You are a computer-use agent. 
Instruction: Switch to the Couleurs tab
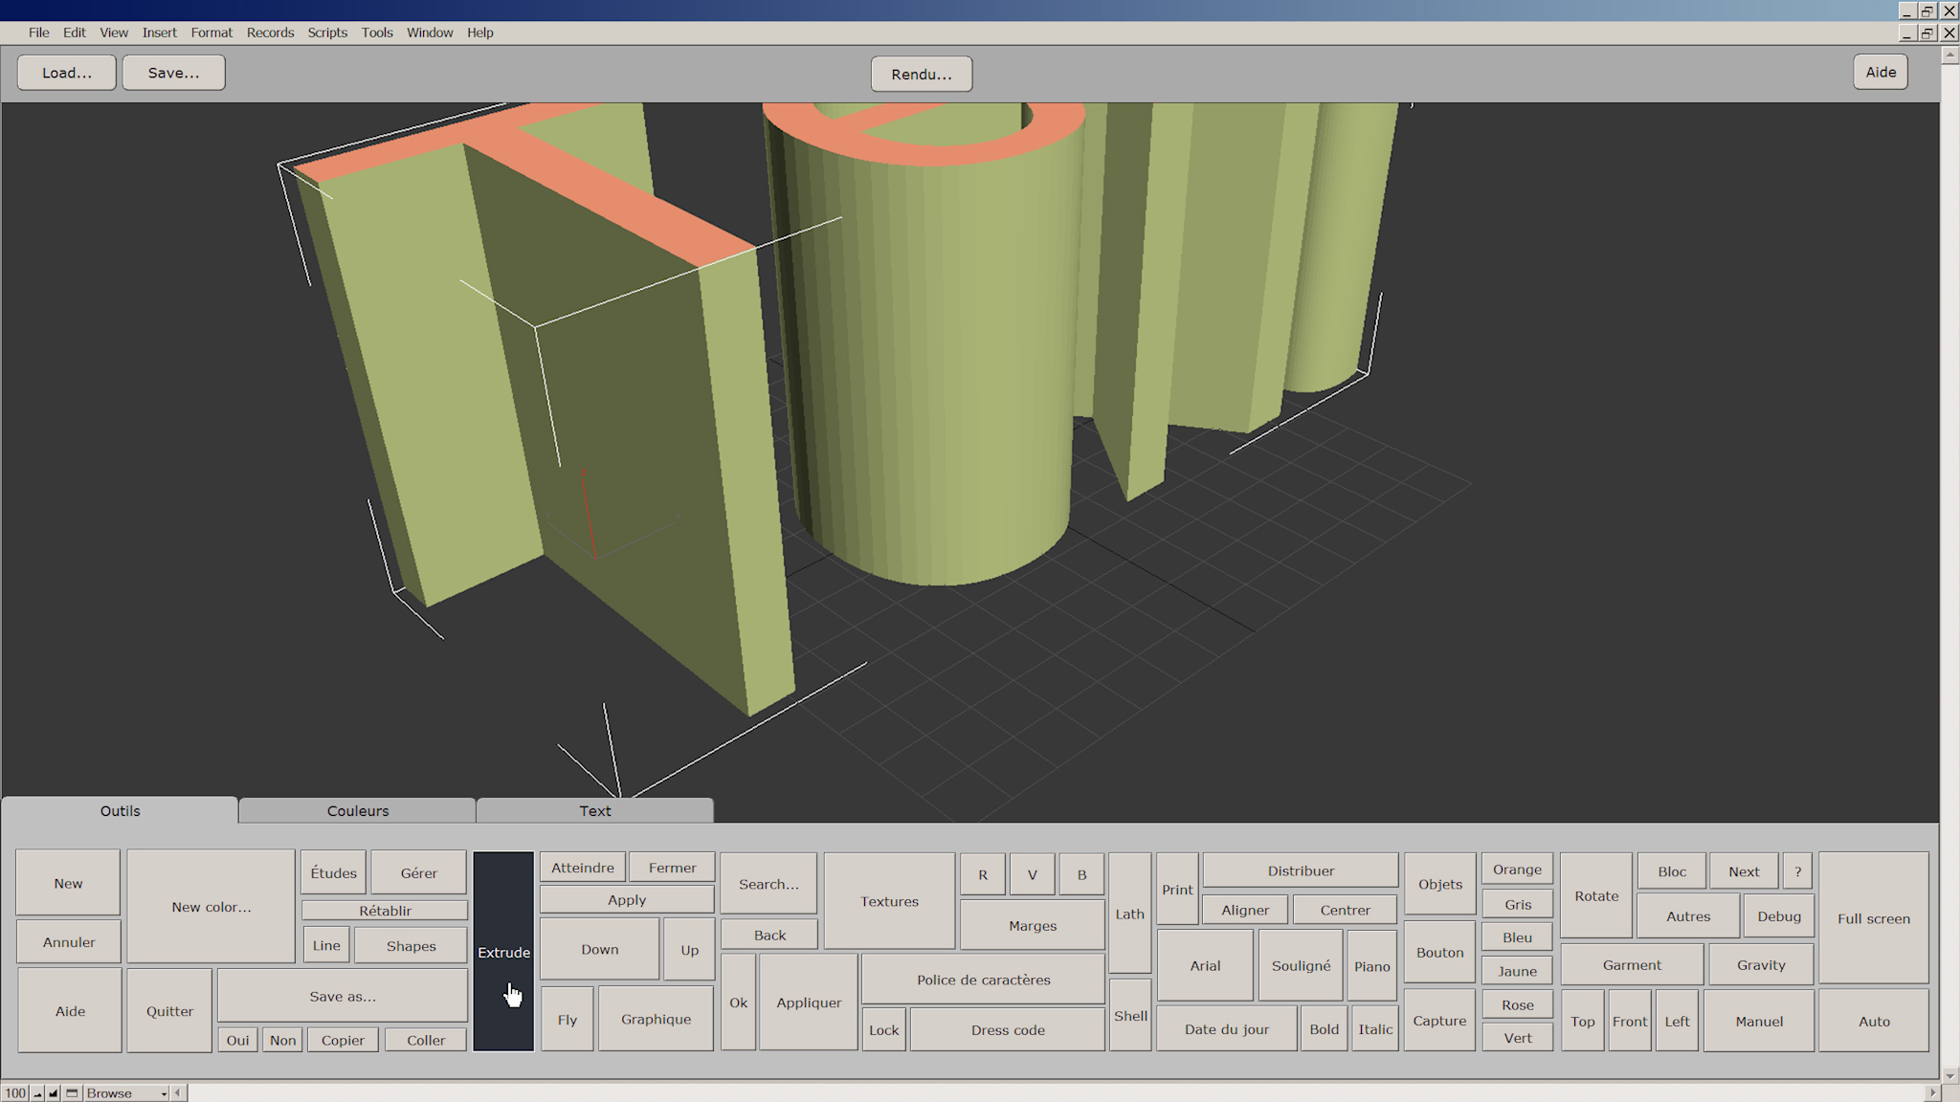tap(358, 810)
